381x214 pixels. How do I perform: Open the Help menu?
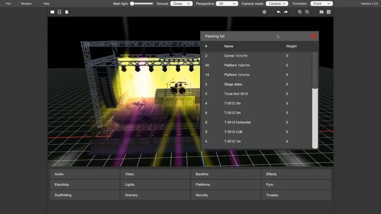pyautogui.click(x=46, y=4)
